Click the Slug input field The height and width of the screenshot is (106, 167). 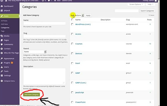pos(45,36)
